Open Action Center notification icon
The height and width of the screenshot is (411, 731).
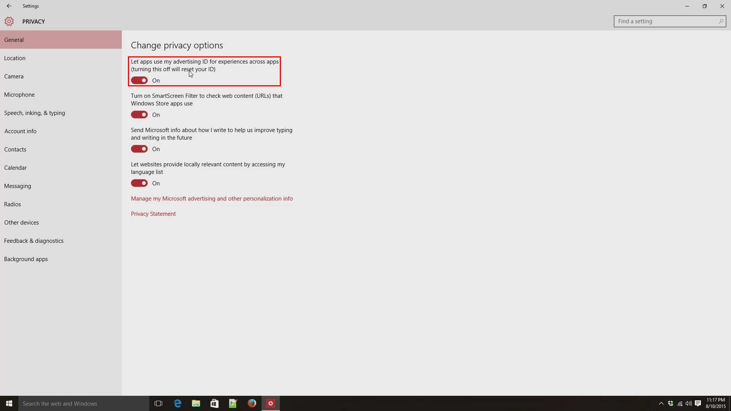tap(698, 403)
